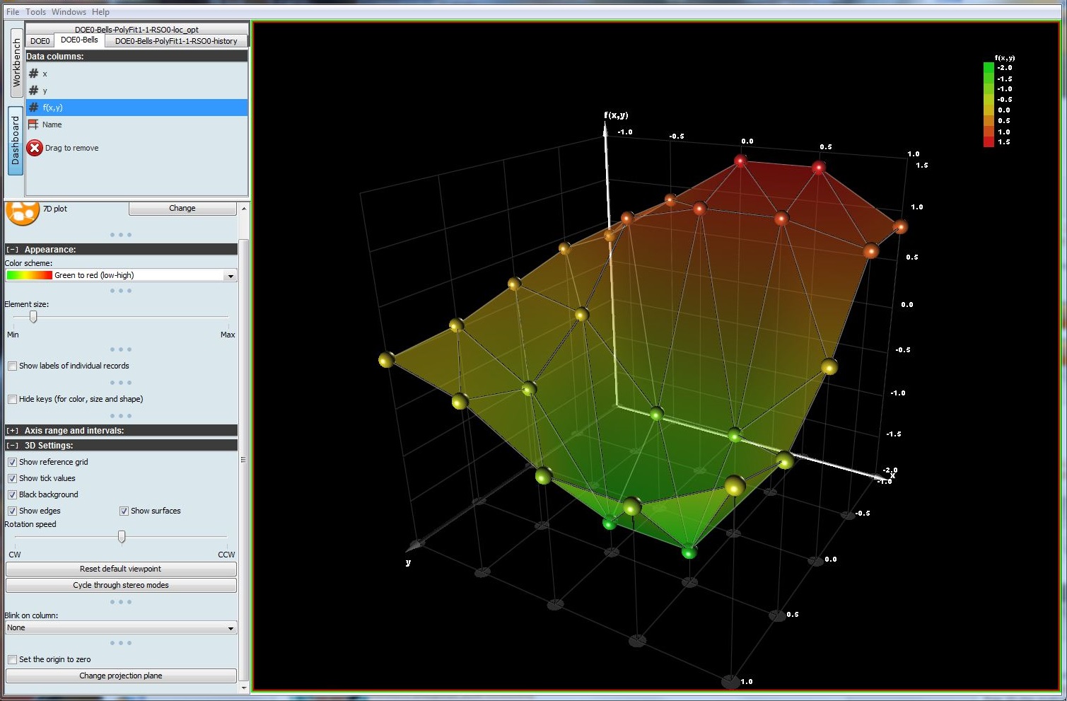This screenshot has width=1067, height=701.
Task: Click Reset default viewpoint button
Action: click(x=121, y=569)
